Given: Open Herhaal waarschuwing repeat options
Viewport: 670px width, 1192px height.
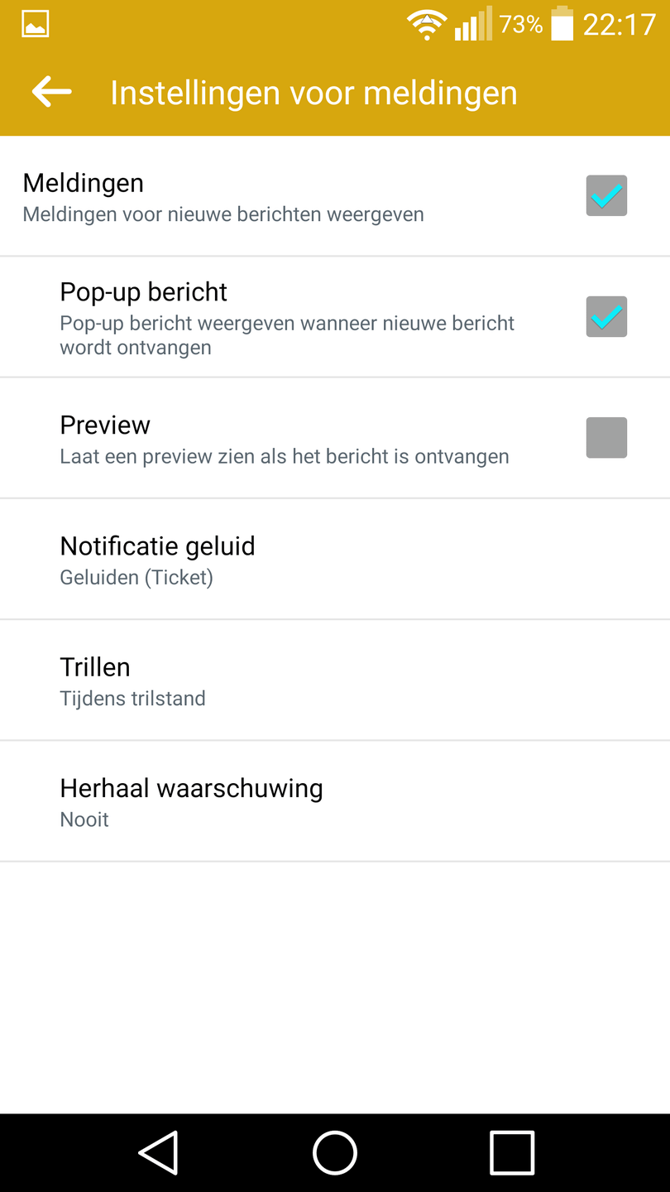Looking at the screenshot, I should 334,800.
